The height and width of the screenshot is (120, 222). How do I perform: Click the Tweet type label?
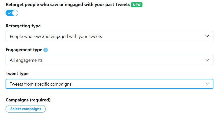(x=17, y=74)
